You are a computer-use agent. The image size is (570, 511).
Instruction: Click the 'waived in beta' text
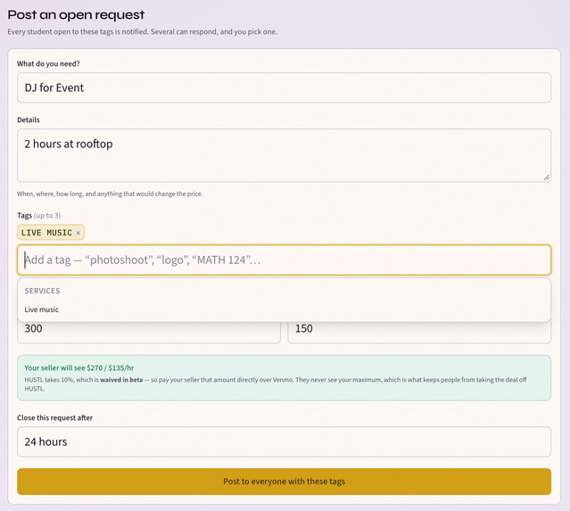(x=121, y=380)
